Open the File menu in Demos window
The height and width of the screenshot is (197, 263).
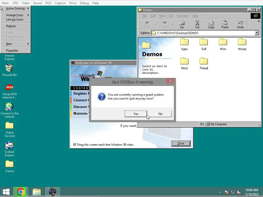144,16
